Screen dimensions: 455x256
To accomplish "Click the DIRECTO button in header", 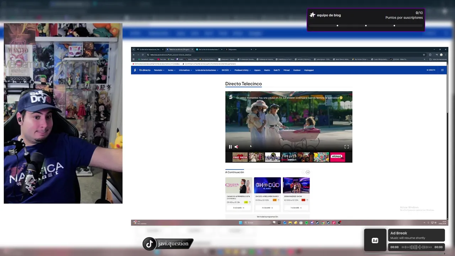I will point(431,70).
